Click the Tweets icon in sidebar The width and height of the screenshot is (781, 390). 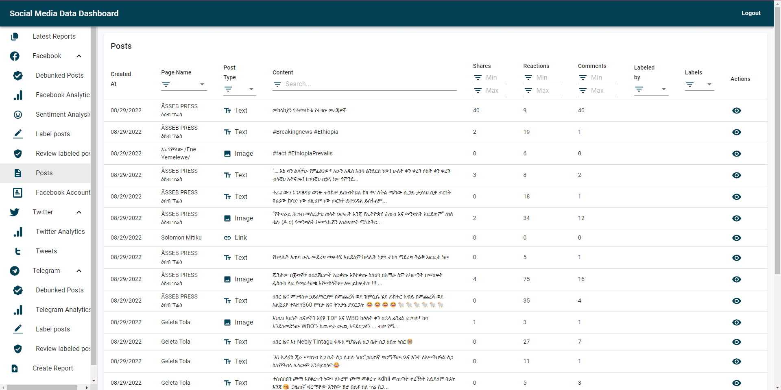(18, 251)
